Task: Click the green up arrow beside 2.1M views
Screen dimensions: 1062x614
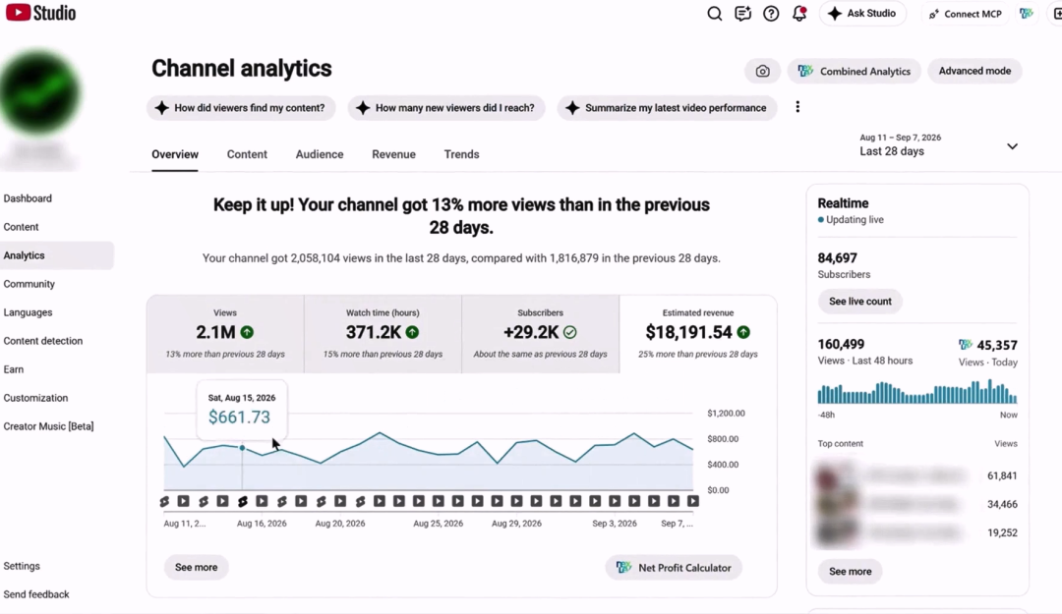Action: click(x=247, y=332)
